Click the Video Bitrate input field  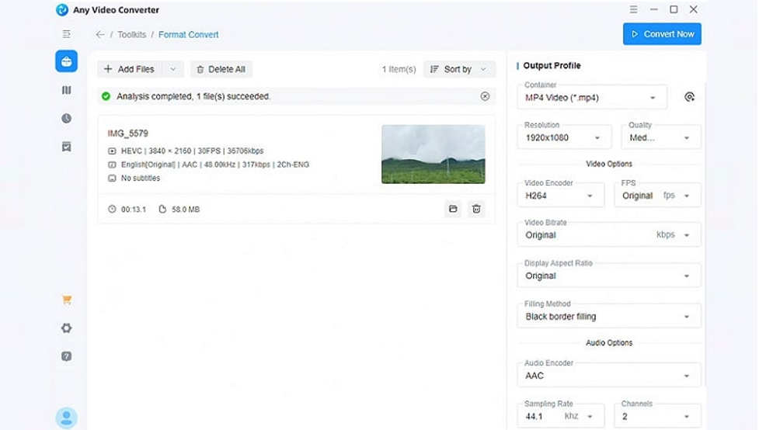coord(587,235)
